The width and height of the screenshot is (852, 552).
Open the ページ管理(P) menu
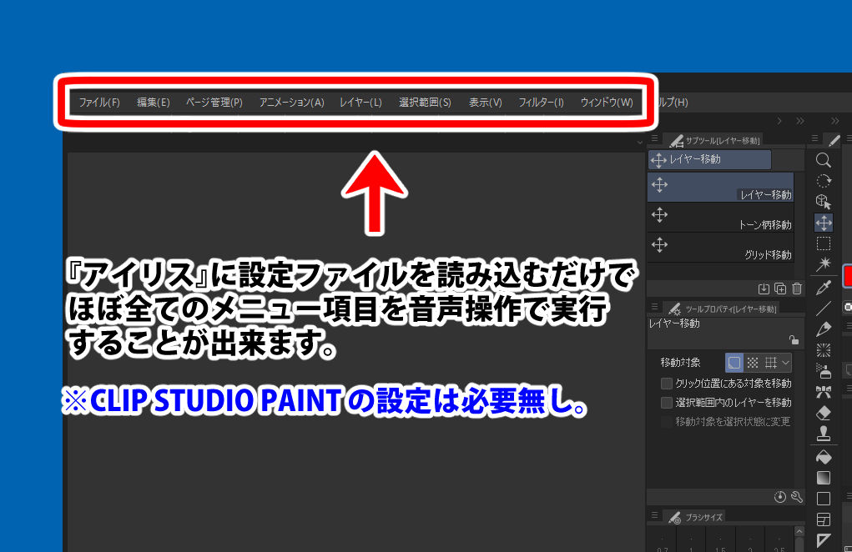[214, 103]
